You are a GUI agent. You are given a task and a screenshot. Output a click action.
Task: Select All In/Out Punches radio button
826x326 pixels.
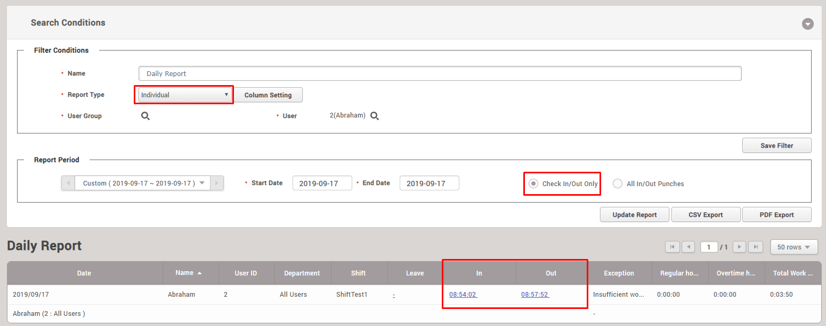(x=618, y=183)
